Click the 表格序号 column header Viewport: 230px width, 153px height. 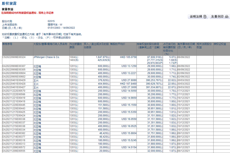pyautogui.click(x=7, y=44)
